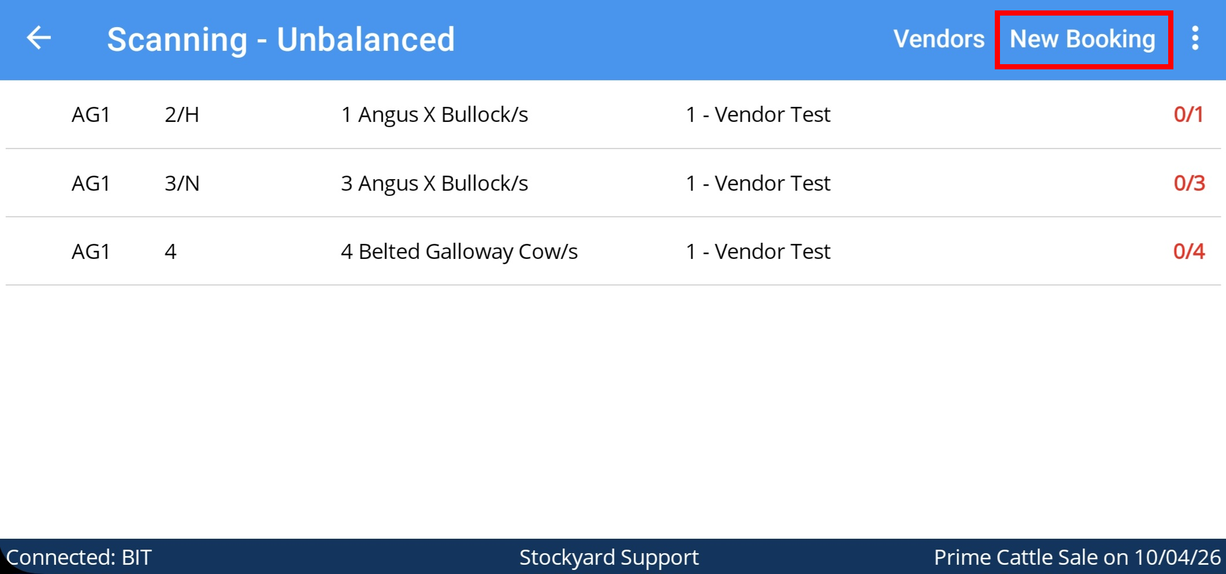The height and width of the screenshot is (574, 1226).
Task: Click the Scanning - Unbalanced title
Action: point(281,39)
